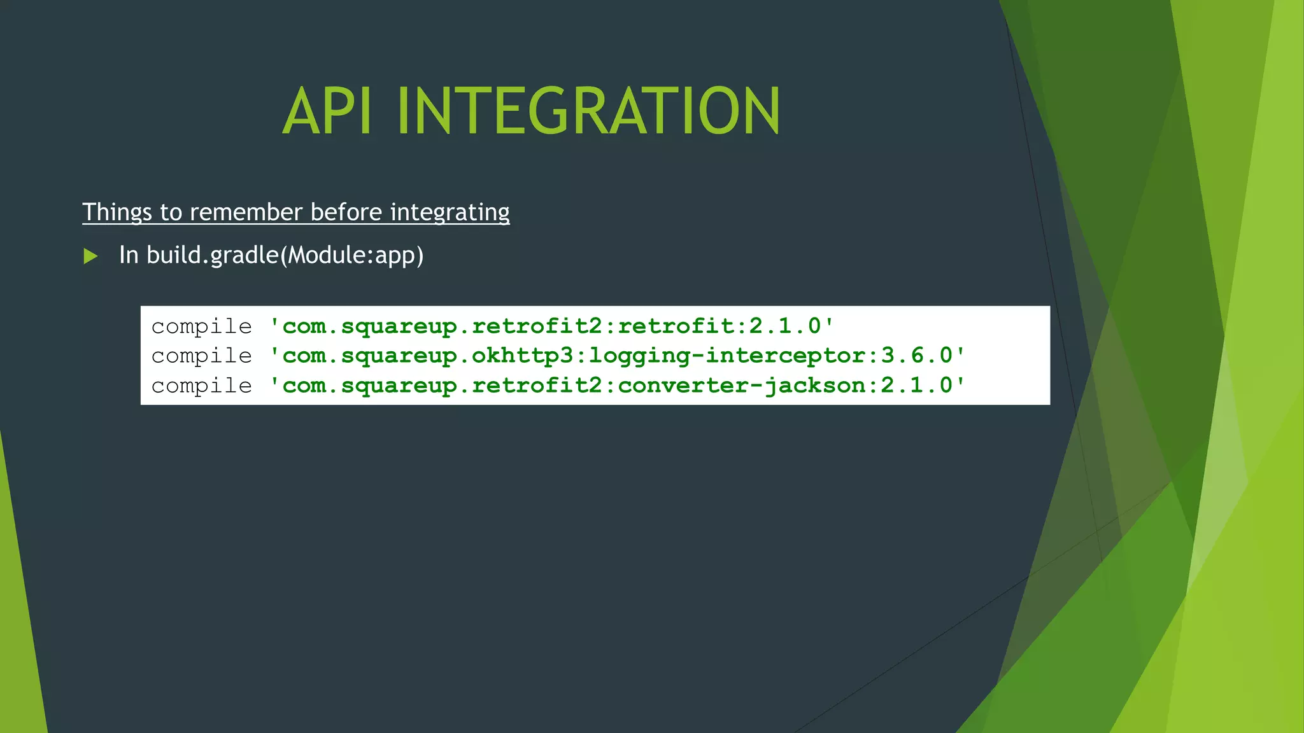Click the green triangle bullet marker

tap(91, 256)
